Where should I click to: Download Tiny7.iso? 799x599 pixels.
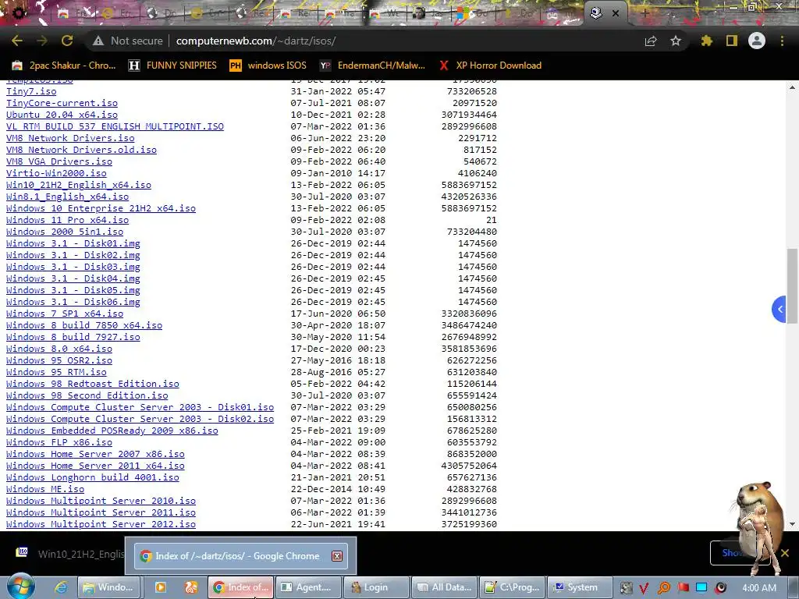tap(31, 91)
